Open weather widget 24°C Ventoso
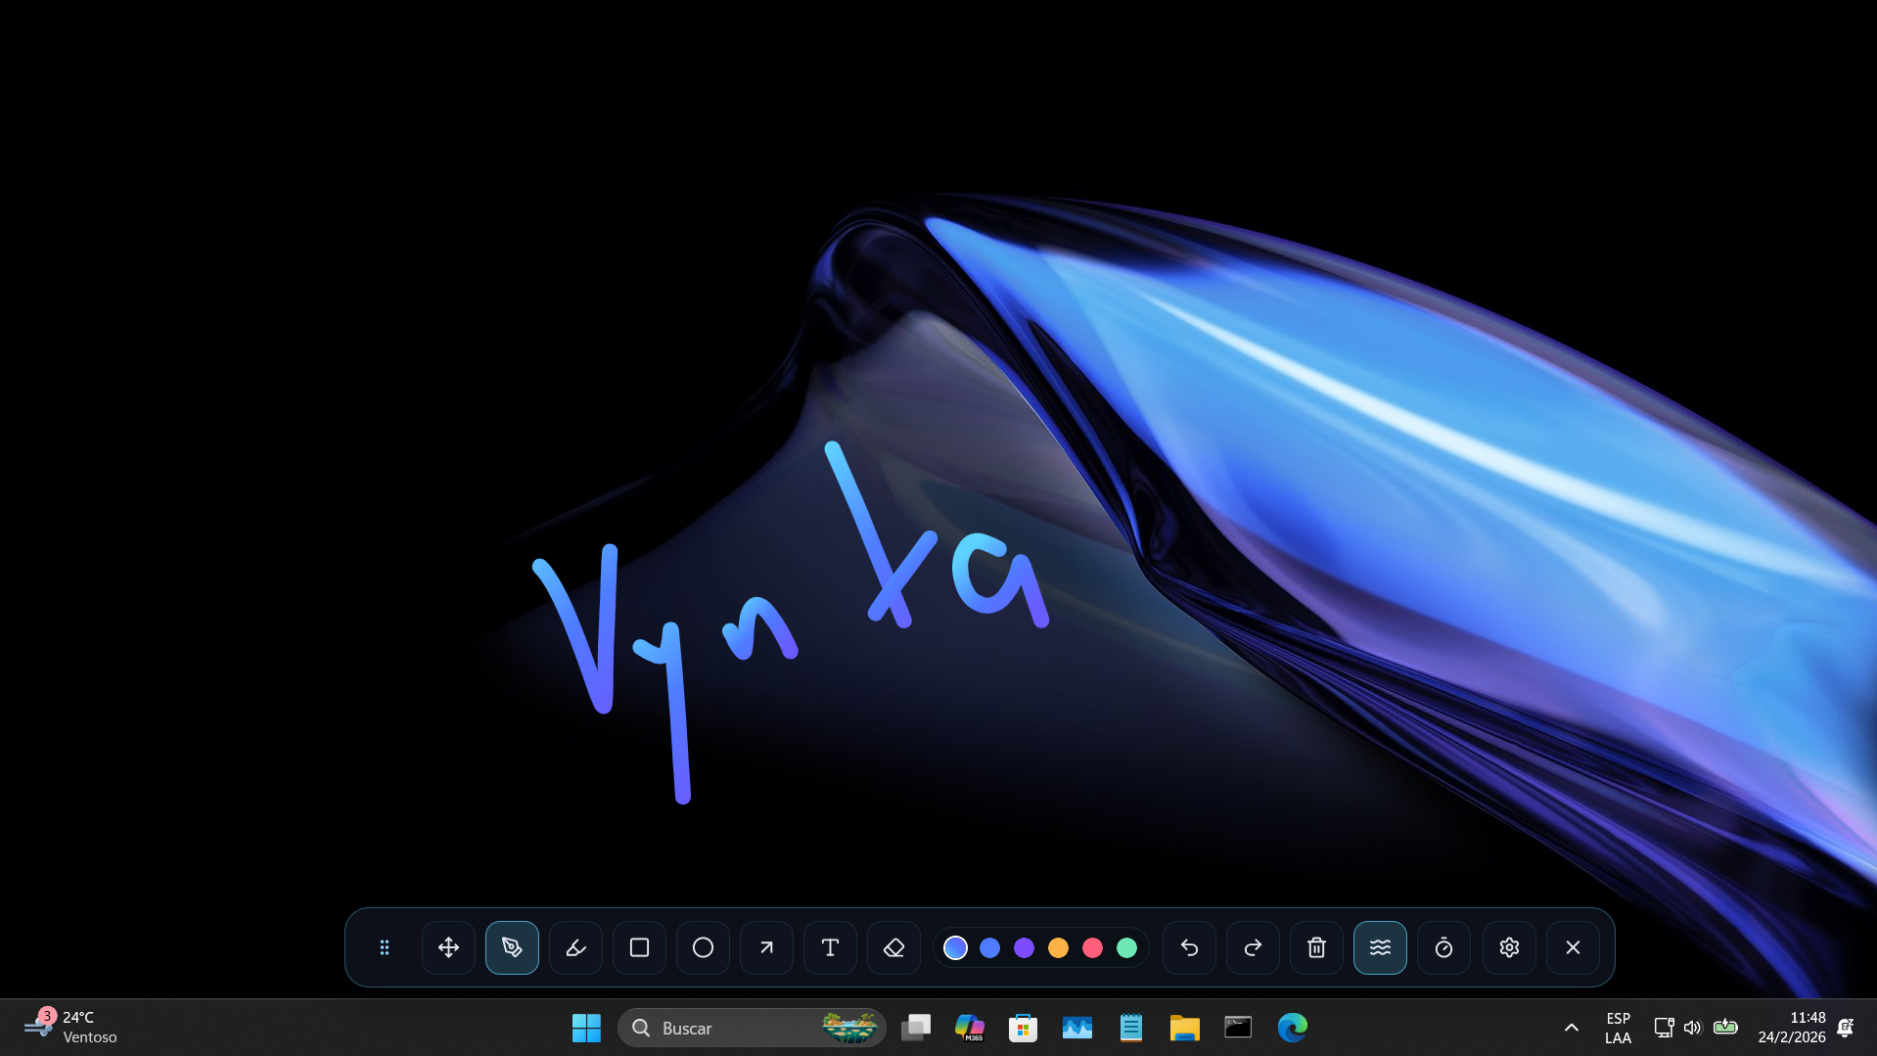Screen dimensions: 1877x1056 pyautogui.click(x=71, y=1028)
